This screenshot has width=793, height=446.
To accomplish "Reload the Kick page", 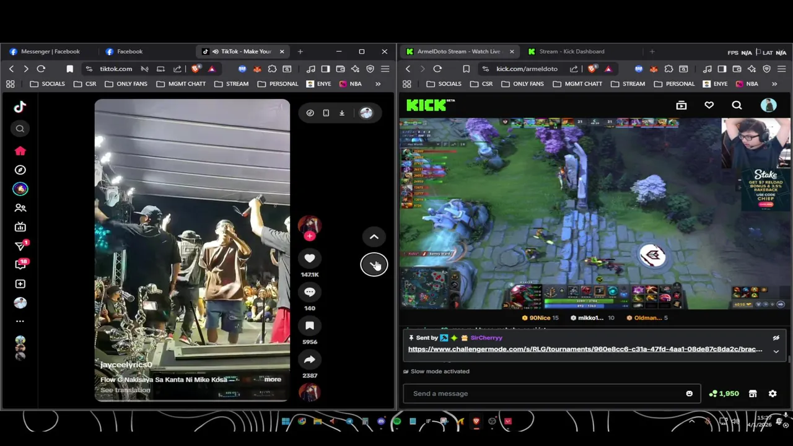I will [x=437, y=69].
